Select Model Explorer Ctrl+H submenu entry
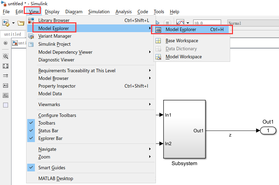Screen dimensions: 279x185 (192, 30)
